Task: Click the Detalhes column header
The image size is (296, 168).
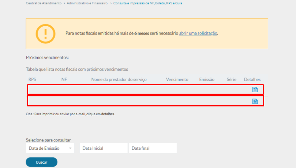Action: (252, 79)
